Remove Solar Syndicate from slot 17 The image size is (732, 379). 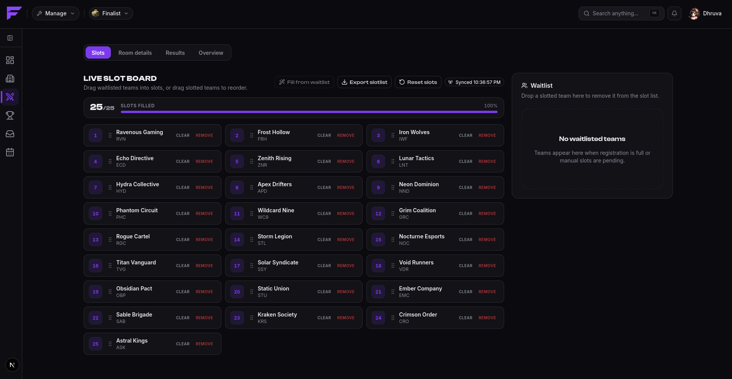(x=346, y=266)
